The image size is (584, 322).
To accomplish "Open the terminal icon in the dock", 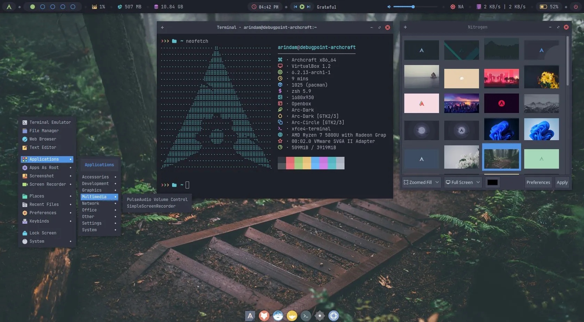I will (306, 316).
